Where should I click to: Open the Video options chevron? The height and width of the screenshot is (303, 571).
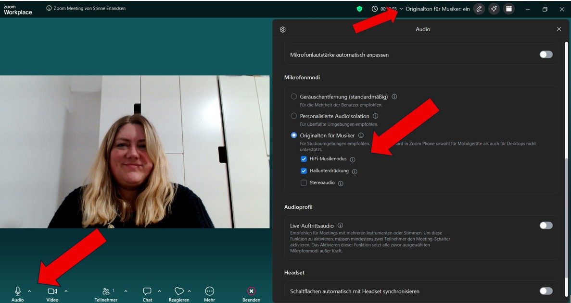tap(65, 290)
